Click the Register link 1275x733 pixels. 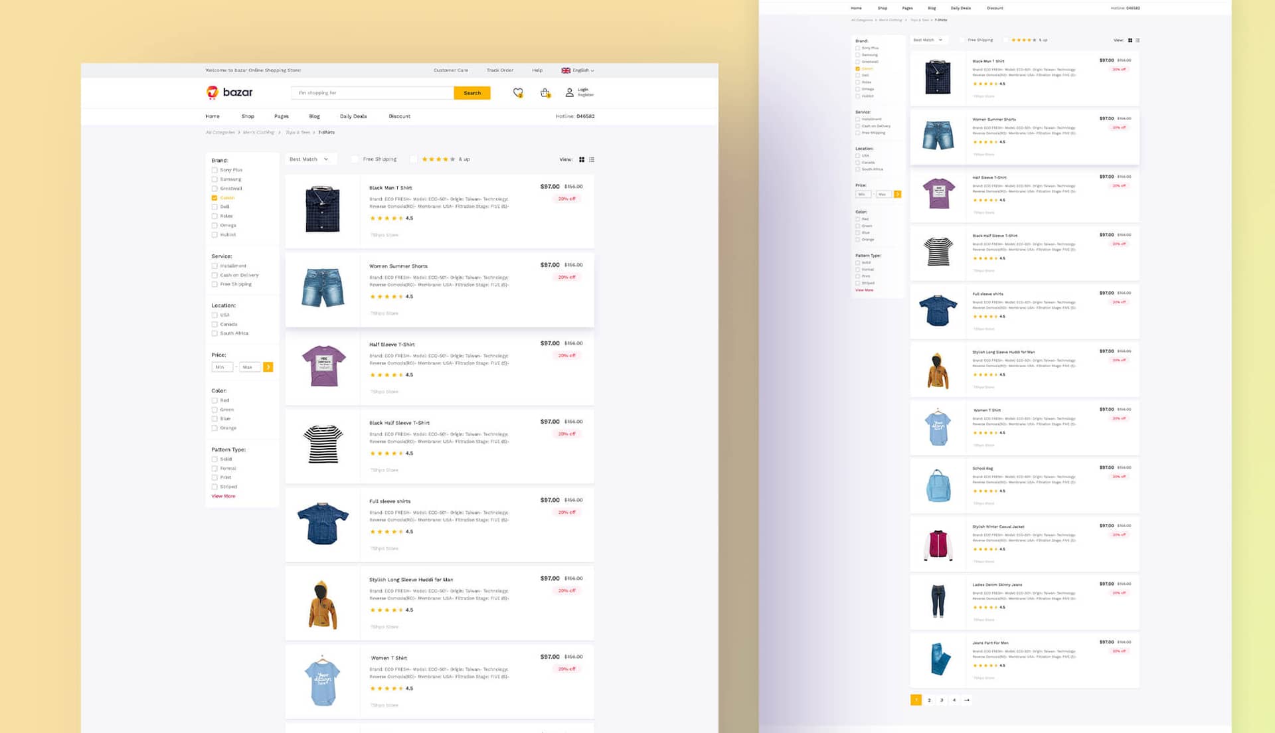(585, 95)
